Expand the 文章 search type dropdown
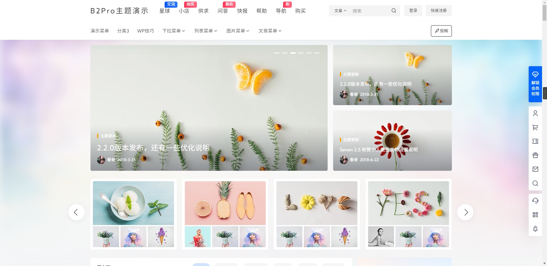547x266 pixels. (340, 10)
